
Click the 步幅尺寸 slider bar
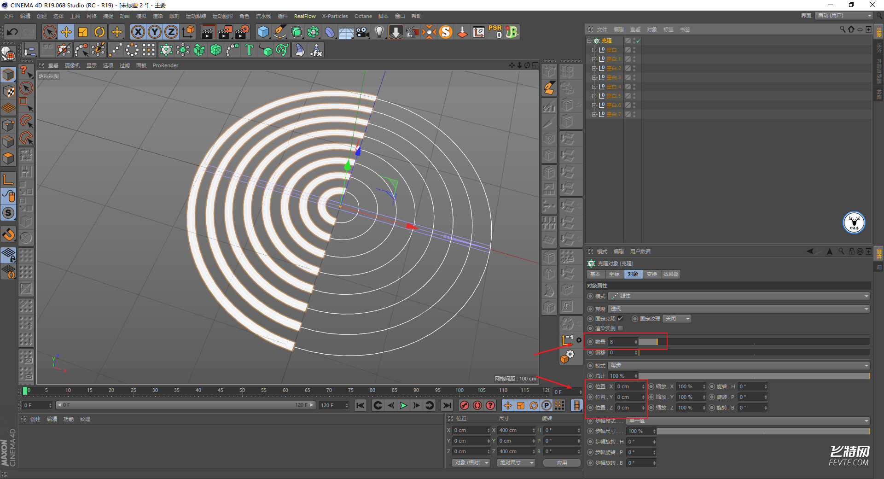(763, 431)
